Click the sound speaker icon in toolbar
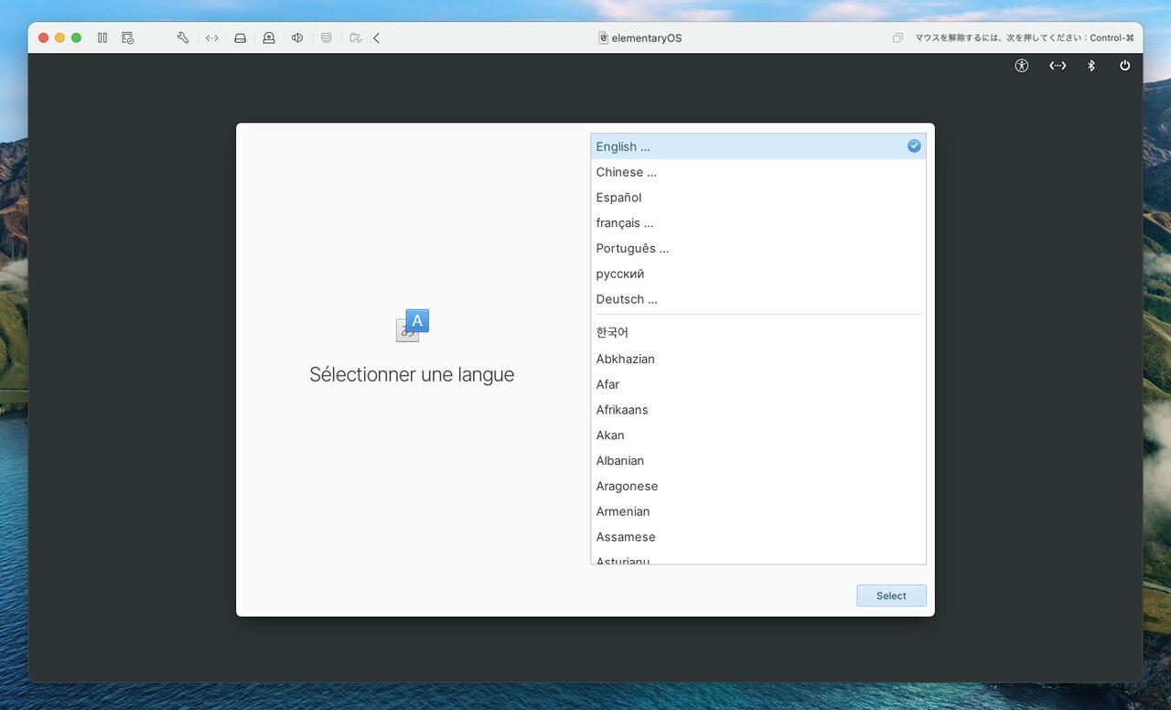The height and width of the screenshot is (710, 1171). pos(297,38)
